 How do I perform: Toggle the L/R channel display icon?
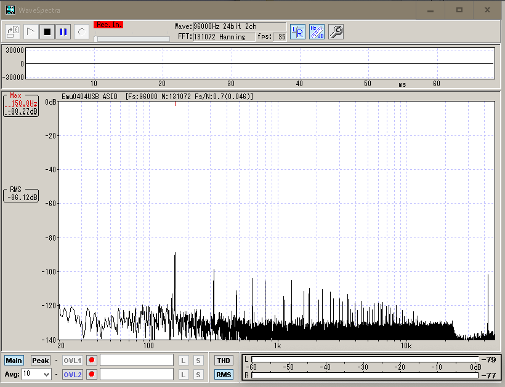point(297,32)
